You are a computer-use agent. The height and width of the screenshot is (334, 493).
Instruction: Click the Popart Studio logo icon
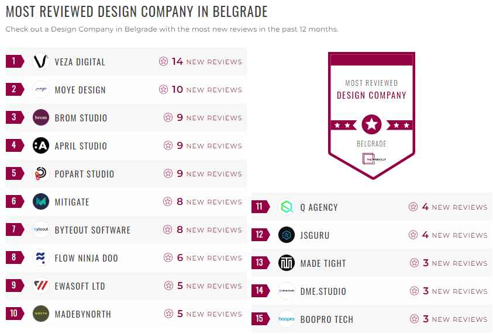tap(41, 174)
